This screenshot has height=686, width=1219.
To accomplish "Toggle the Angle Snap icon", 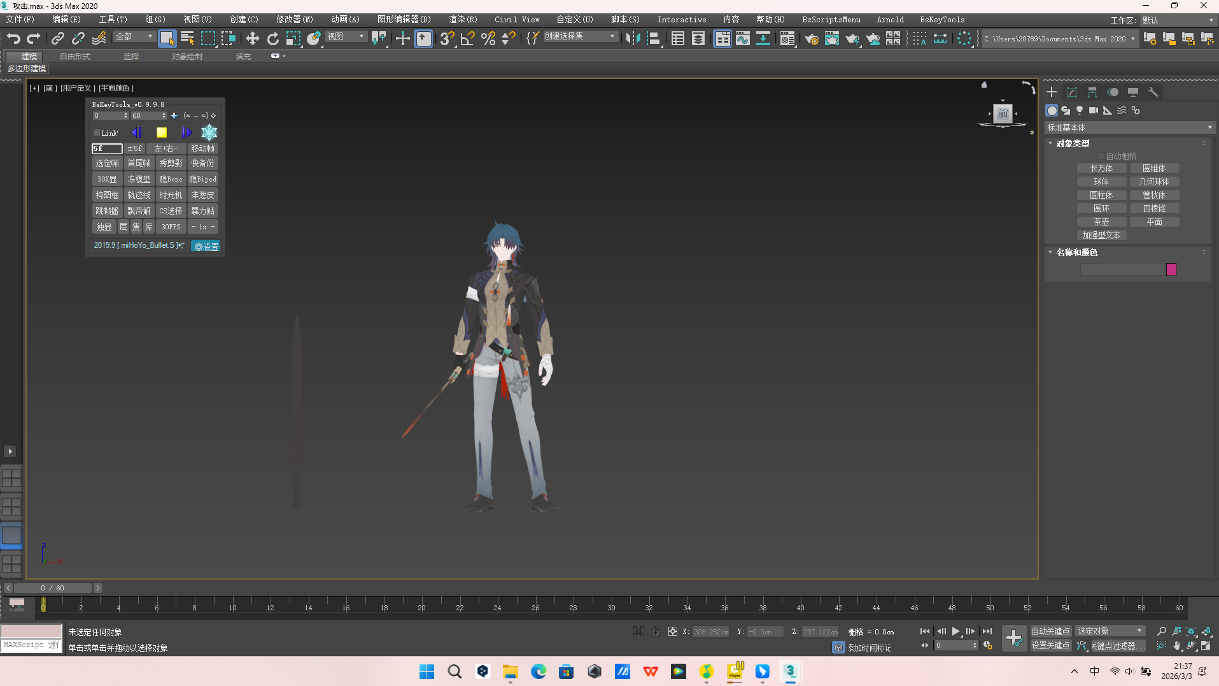I will click(467, 39).
